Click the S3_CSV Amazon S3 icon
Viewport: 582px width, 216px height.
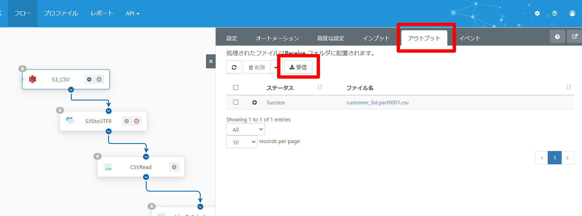click(33, 79)
